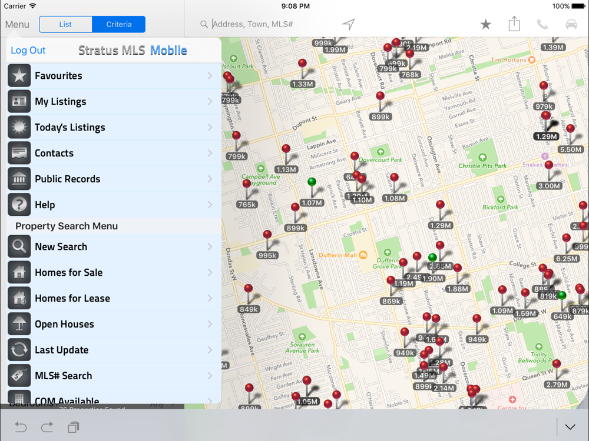Tap the Favourites star icon in menu

[x=19, y=76]
